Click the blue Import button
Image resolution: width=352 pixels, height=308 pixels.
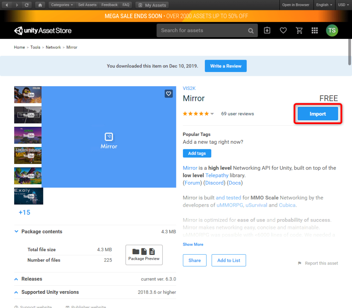318,114
